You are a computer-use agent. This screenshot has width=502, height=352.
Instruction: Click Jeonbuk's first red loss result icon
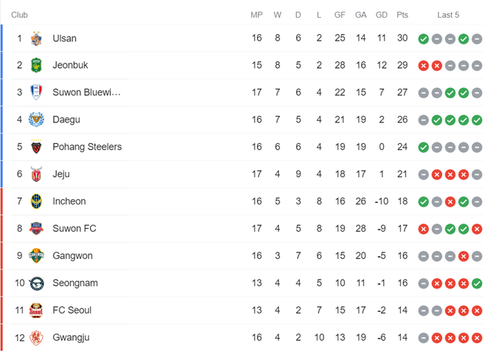423,66
